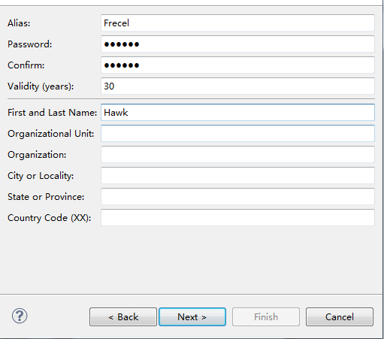The image size is (384, 339).
Task: Edit the Validity (years) field showing 30
Action: tap(237, 86)
